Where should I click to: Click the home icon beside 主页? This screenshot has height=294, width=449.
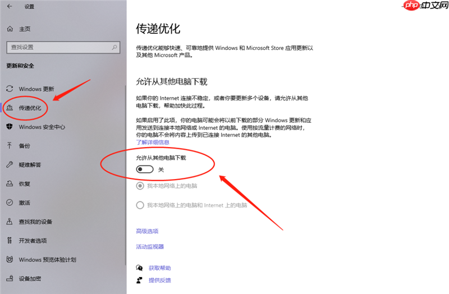coord(10,29)
